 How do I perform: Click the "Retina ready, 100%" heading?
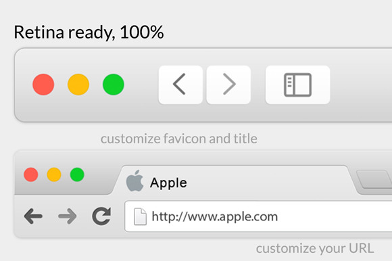point(89,32)
